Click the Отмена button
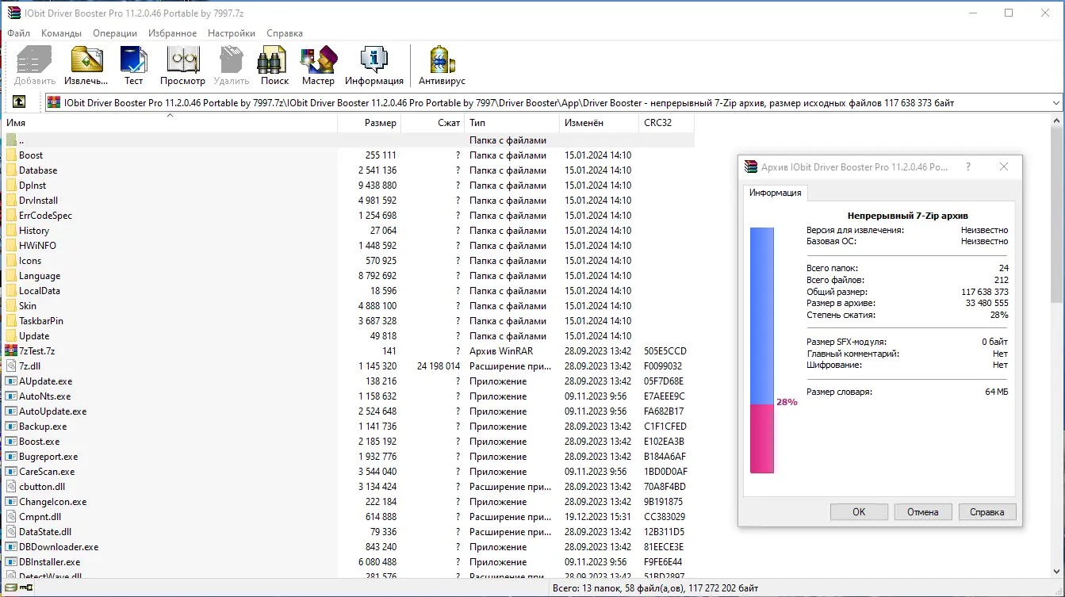The width and height of the screenshot is (1065, 597). coord(922,511)
